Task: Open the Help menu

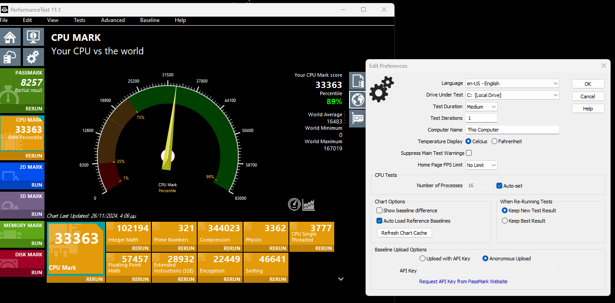Action: [x=180, y=20]
